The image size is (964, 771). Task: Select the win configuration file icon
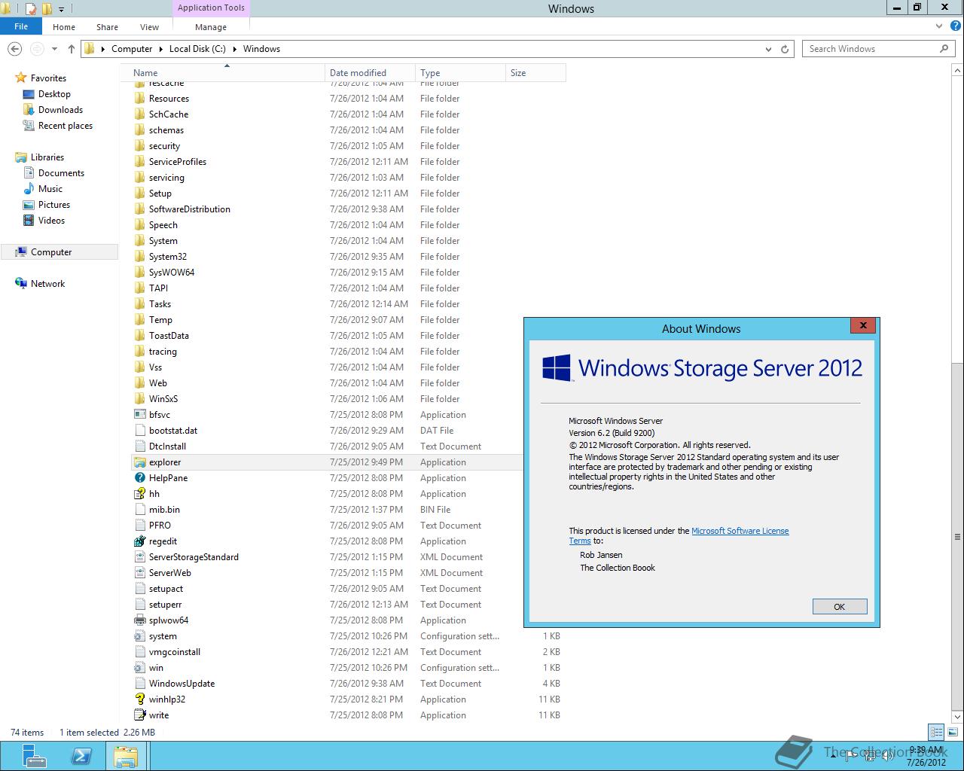[x=139, y=668]
